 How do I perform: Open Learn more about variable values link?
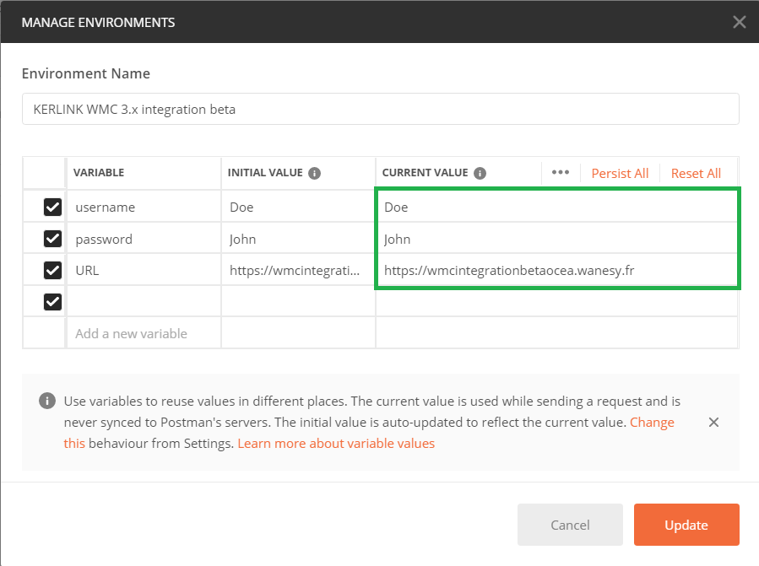[336, 443]
